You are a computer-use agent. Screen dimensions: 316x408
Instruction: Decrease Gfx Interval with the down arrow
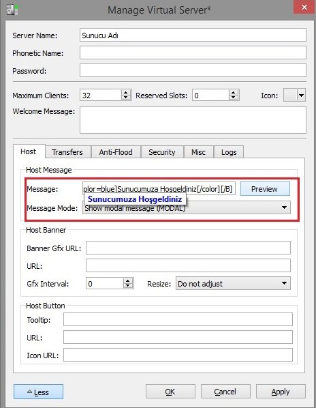128,286
